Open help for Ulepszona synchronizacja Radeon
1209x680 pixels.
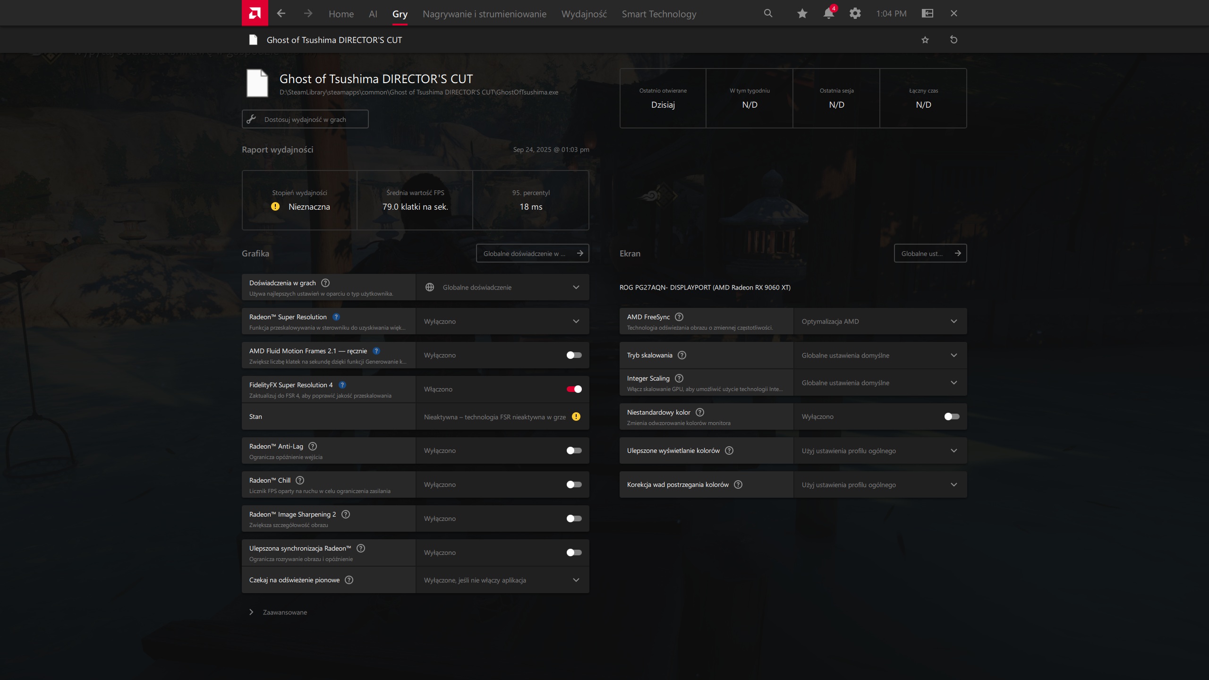(x=361, y=548)
